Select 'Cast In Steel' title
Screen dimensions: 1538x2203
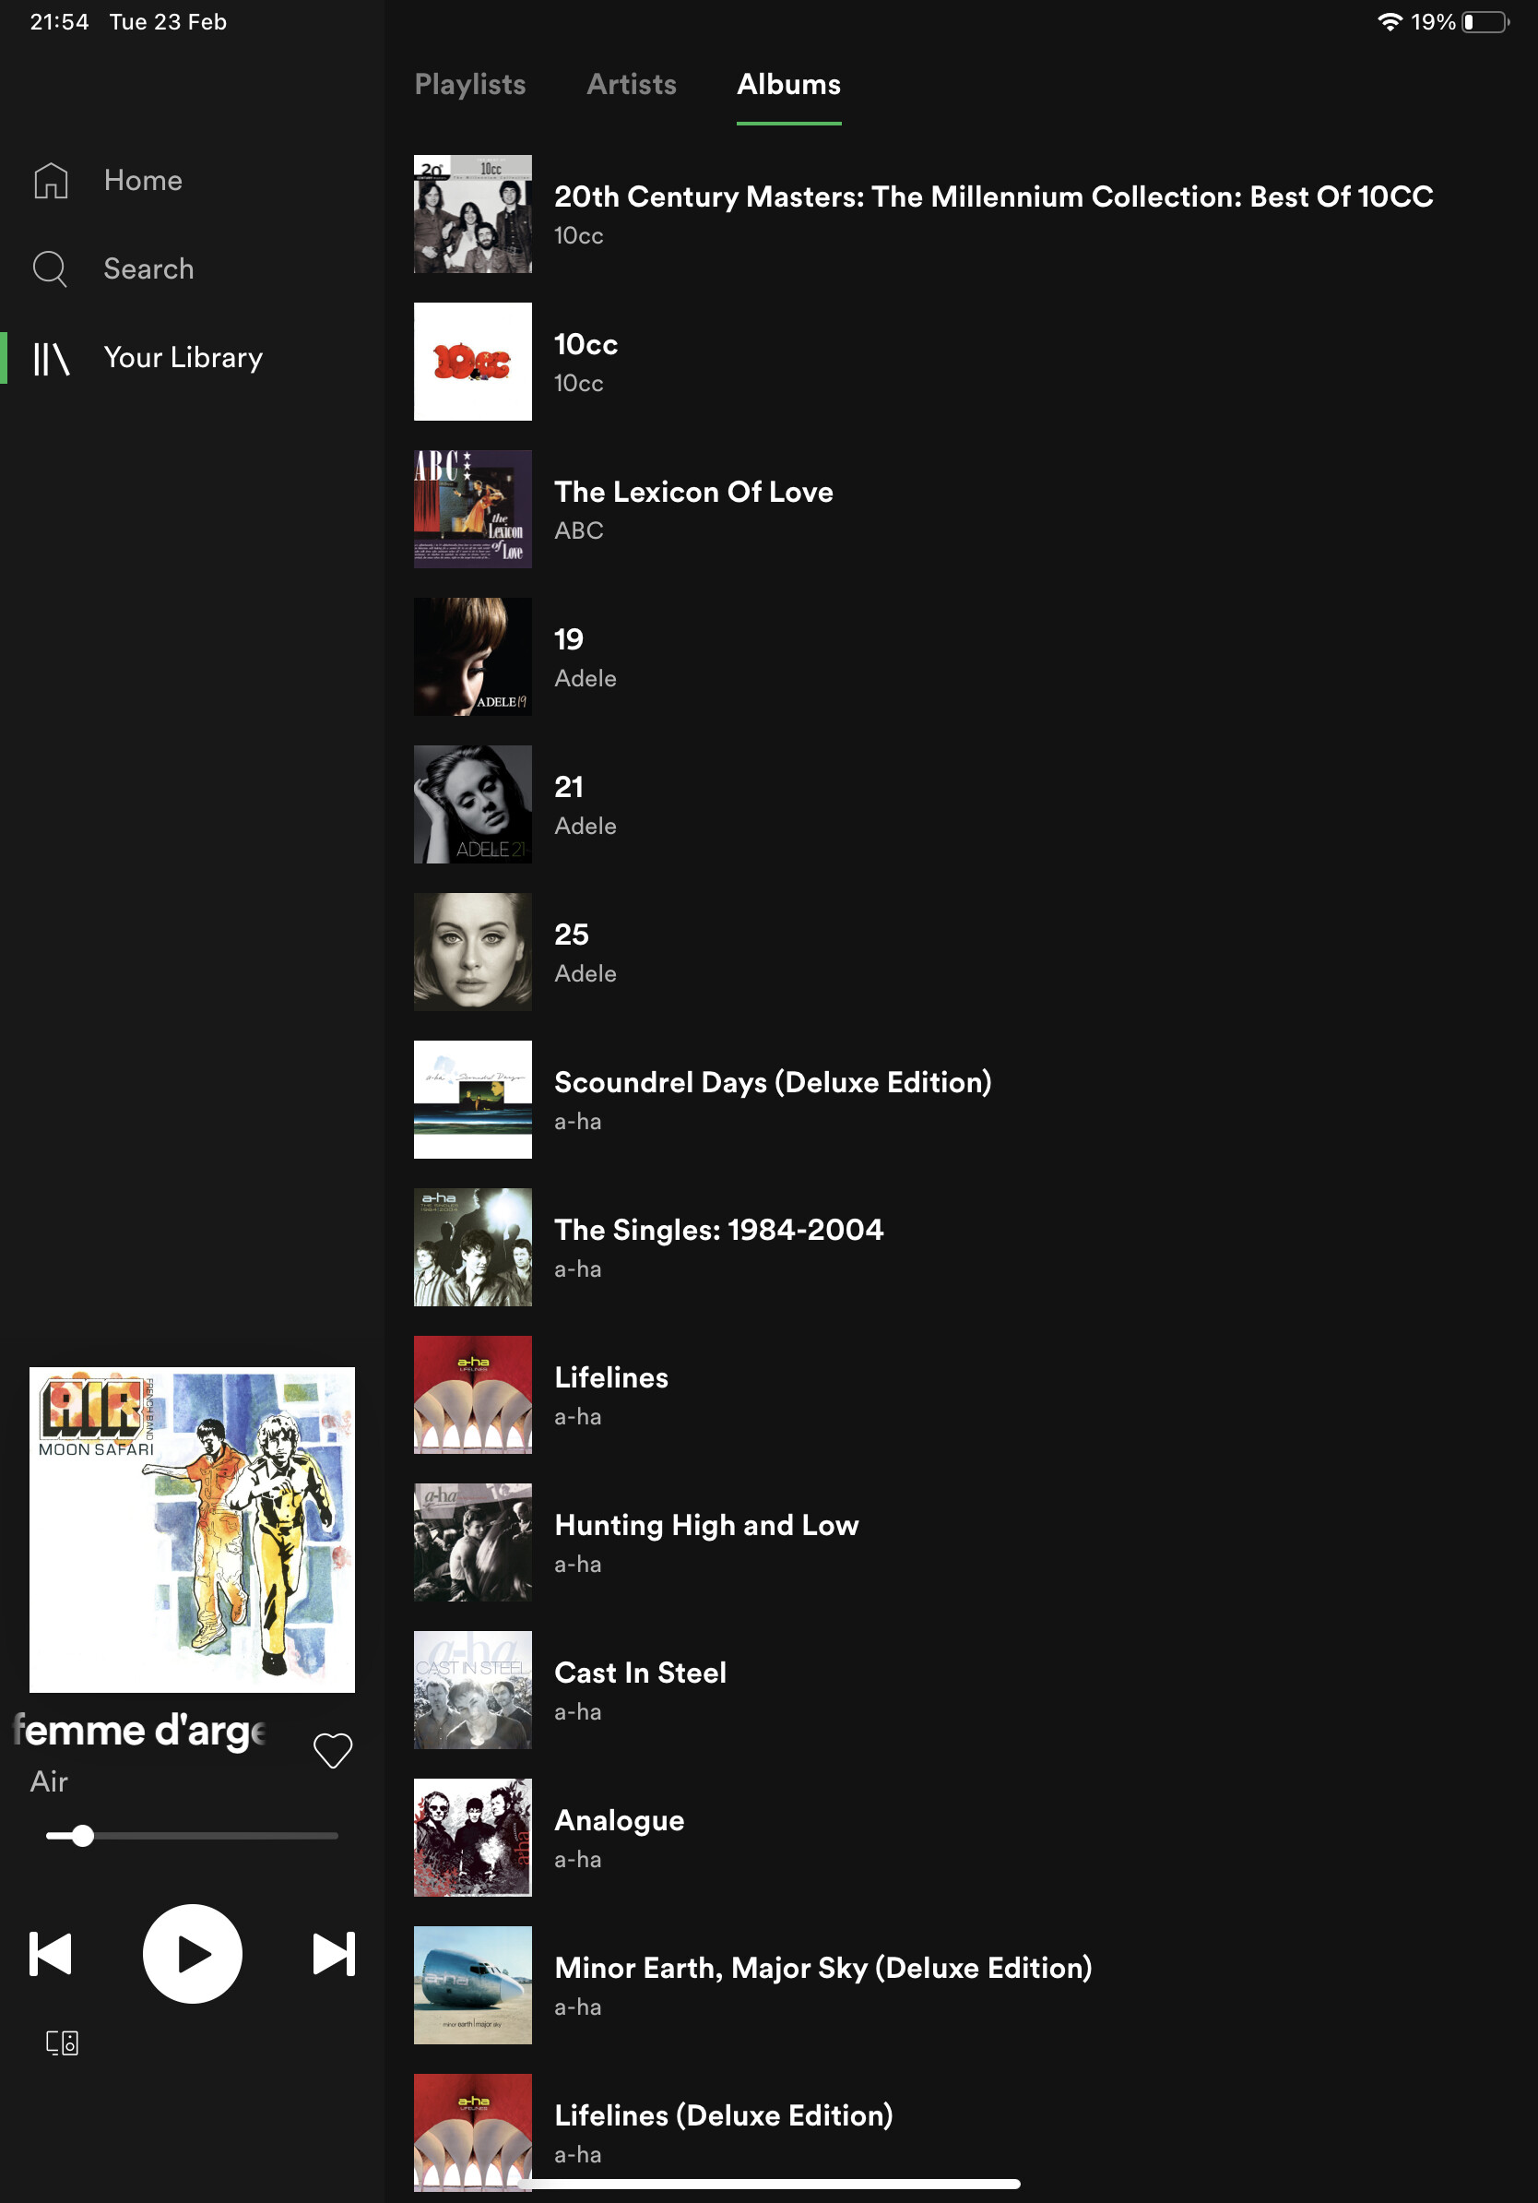pos(641,1673)
